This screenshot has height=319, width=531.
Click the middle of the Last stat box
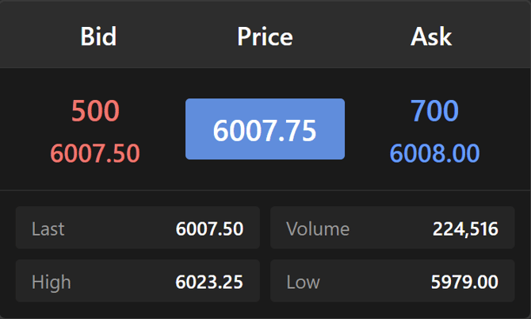tap(138, 229)
